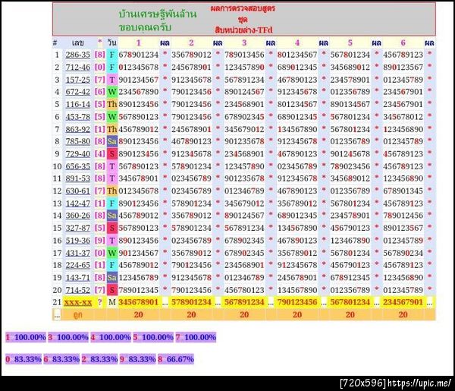
Task: Click the [9] result in row 519-36
Action: [100, 241]
